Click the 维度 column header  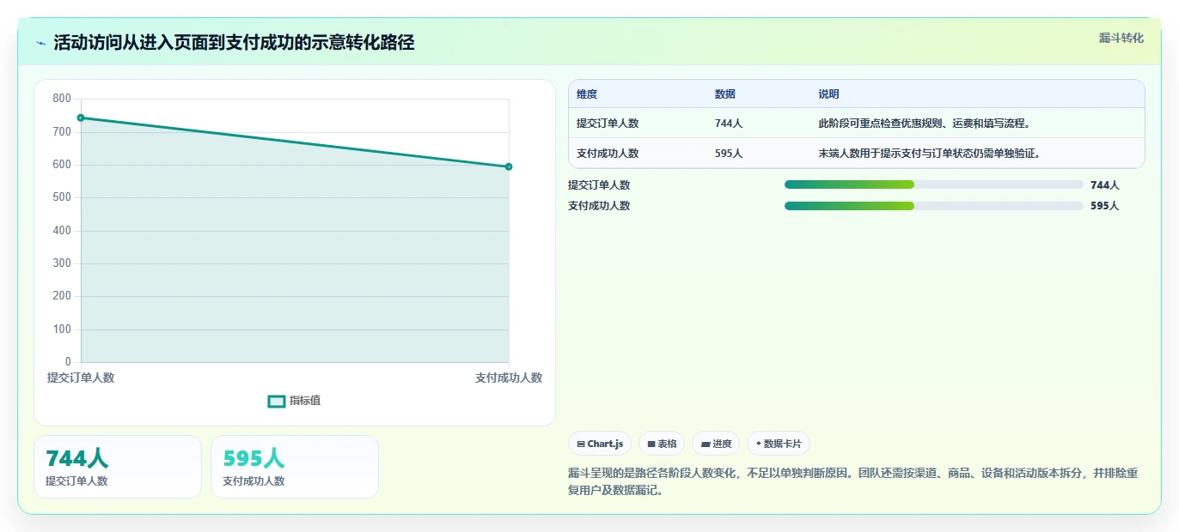coord(587,94)
